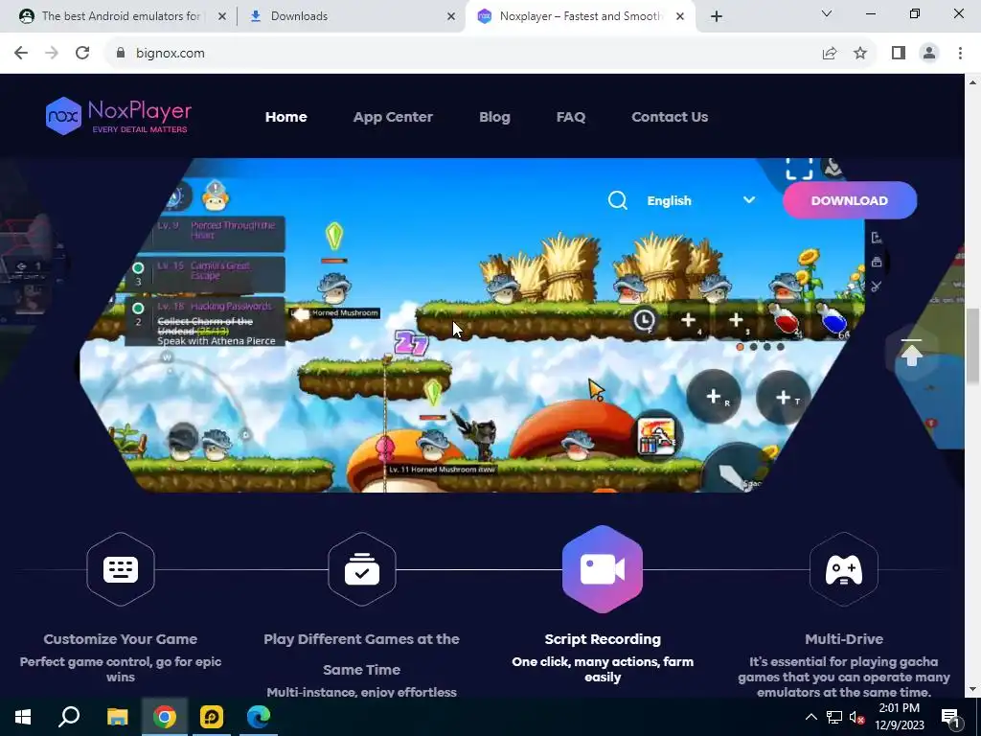Select the Multi-Drive gamepad icon

coord(843,569)
